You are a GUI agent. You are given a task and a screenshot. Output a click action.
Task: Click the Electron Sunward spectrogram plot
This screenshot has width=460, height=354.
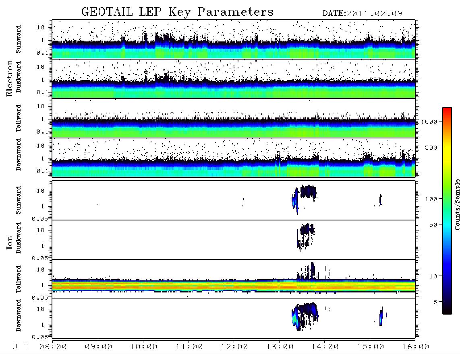(234, 39)
